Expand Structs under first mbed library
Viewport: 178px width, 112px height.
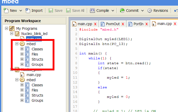tap(22, 59)
